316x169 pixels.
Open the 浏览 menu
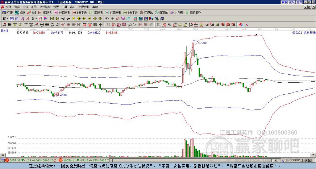(17, 7)
